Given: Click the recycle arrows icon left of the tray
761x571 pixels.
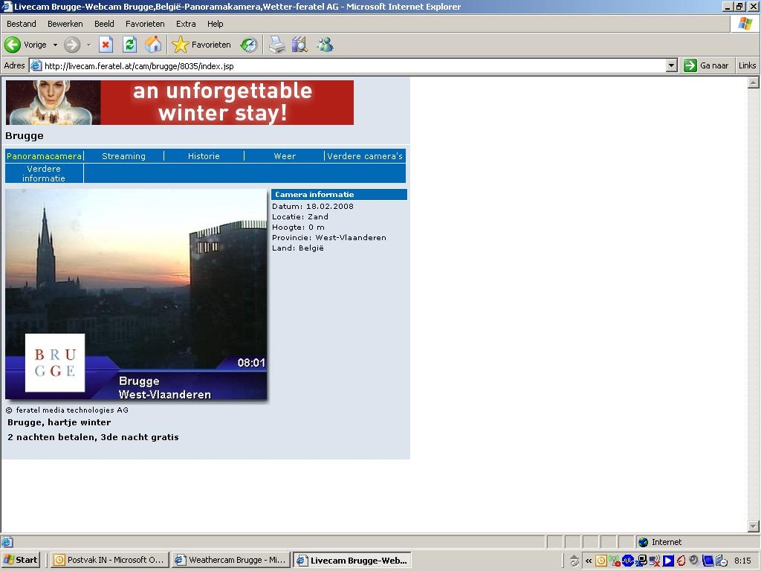Looking at the screenshot, I should tap(574, 561).
